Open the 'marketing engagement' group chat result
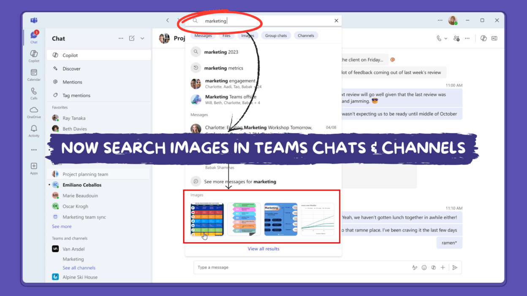The height and width of the screenshot is (296, 527). click(263, 83)
